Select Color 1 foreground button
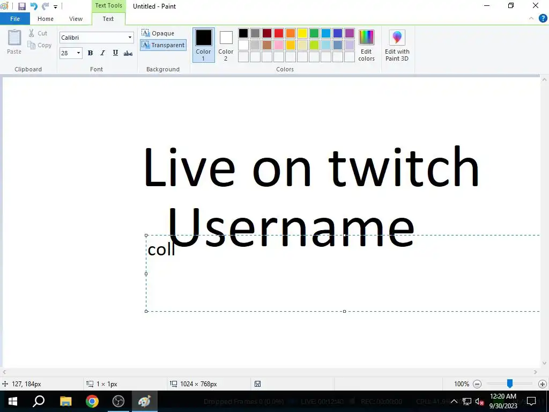This screenshot has width=549, height=412. tap(203, 45)
